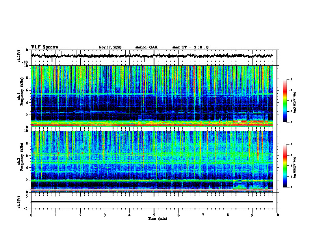Click the "Time (min)" x-axis label
Image resolution: width=312 pixels, height=241 pixels.
coord(158,219)
